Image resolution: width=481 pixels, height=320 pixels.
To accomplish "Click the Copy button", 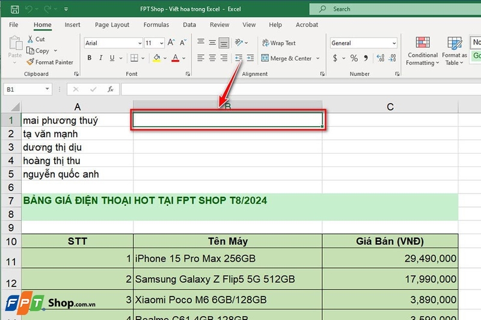I will [38, 50].
